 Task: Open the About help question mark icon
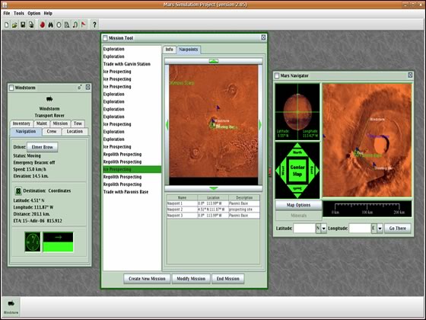(x=94, y=24)
